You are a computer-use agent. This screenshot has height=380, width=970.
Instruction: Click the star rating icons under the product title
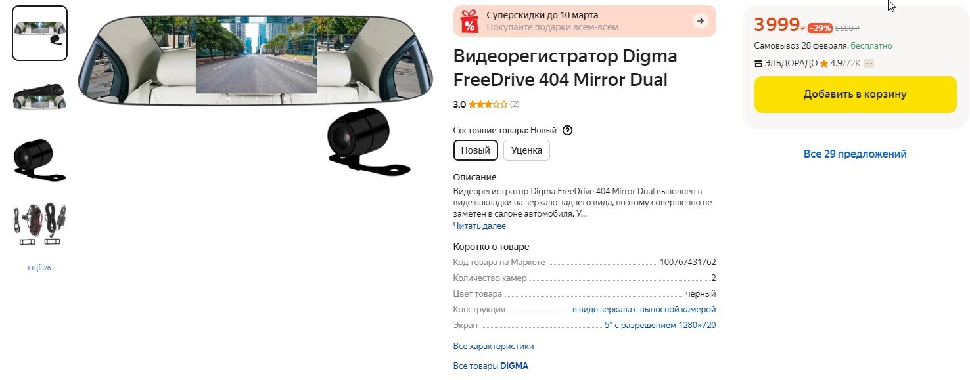pyautogui.click(x=488, y=104)
